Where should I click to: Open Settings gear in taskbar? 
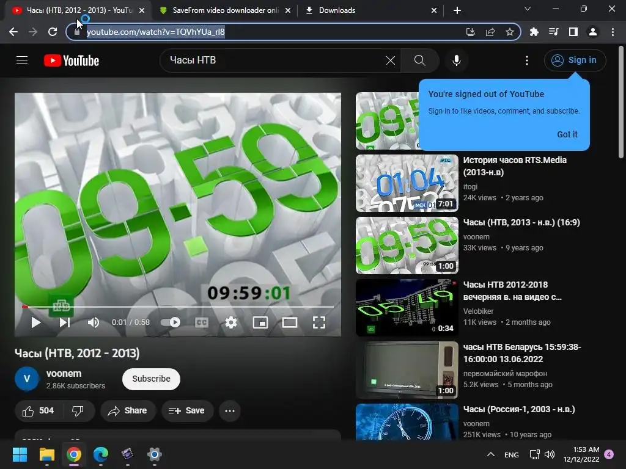[155, 454]
